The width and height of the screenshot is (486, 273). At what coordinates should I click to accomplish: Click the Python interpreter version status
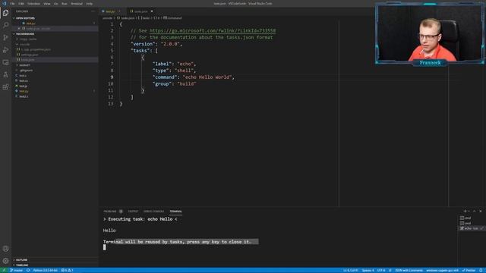pos(46,270)
